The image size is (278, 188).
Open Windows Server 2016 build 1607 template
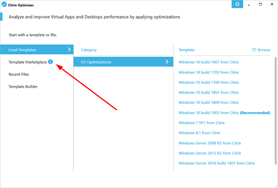click(x=217, y=163)
